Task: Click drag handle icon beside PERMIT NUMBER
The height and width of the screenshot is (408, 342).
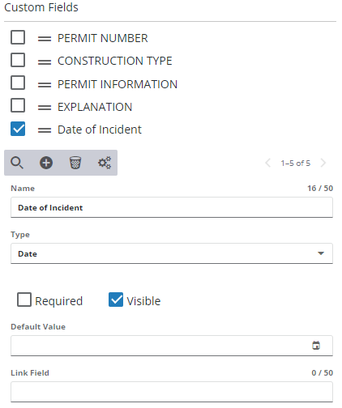Action: pyautogui.click(x=45, y=39)
